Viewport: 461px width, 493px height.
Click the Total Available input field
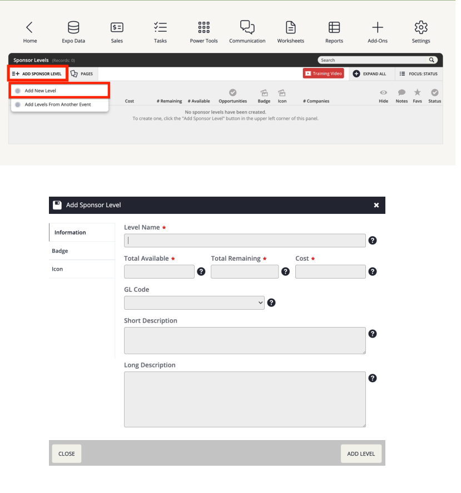[159, 272]
